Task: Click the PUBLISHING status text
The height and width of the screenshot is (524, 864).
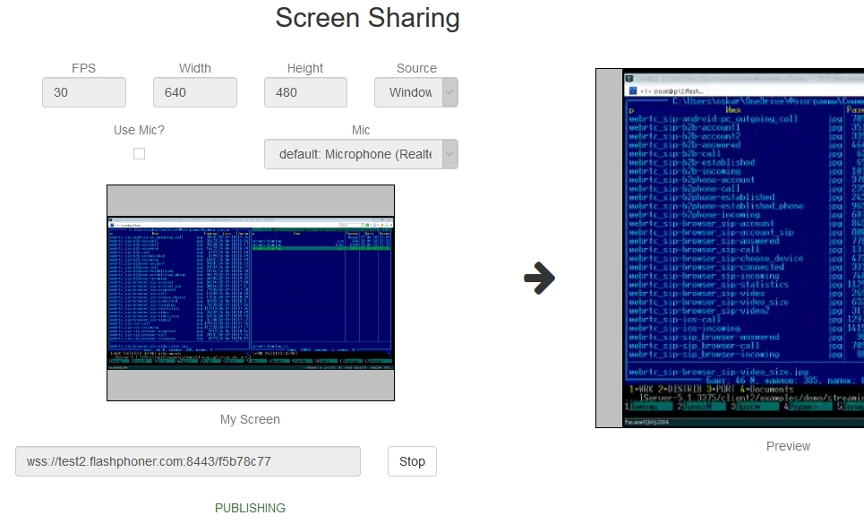Action: pyautogui.click(x=250, y=508)
